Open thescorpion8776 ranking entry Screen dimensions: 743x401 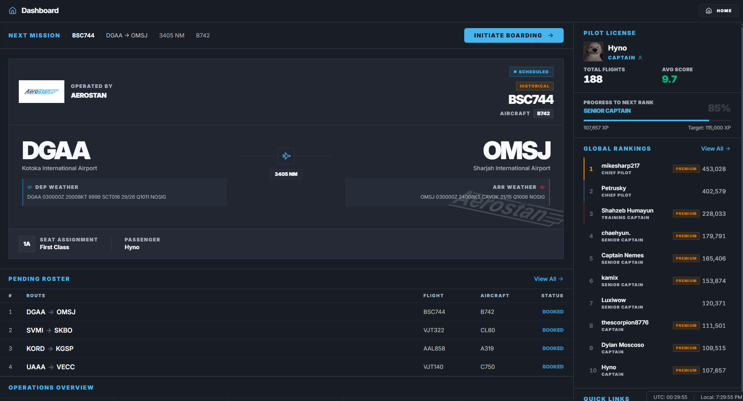click(x=657, y=326)
